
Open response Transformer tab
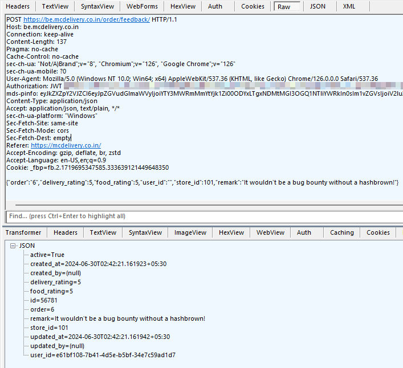tap(23, 232)
